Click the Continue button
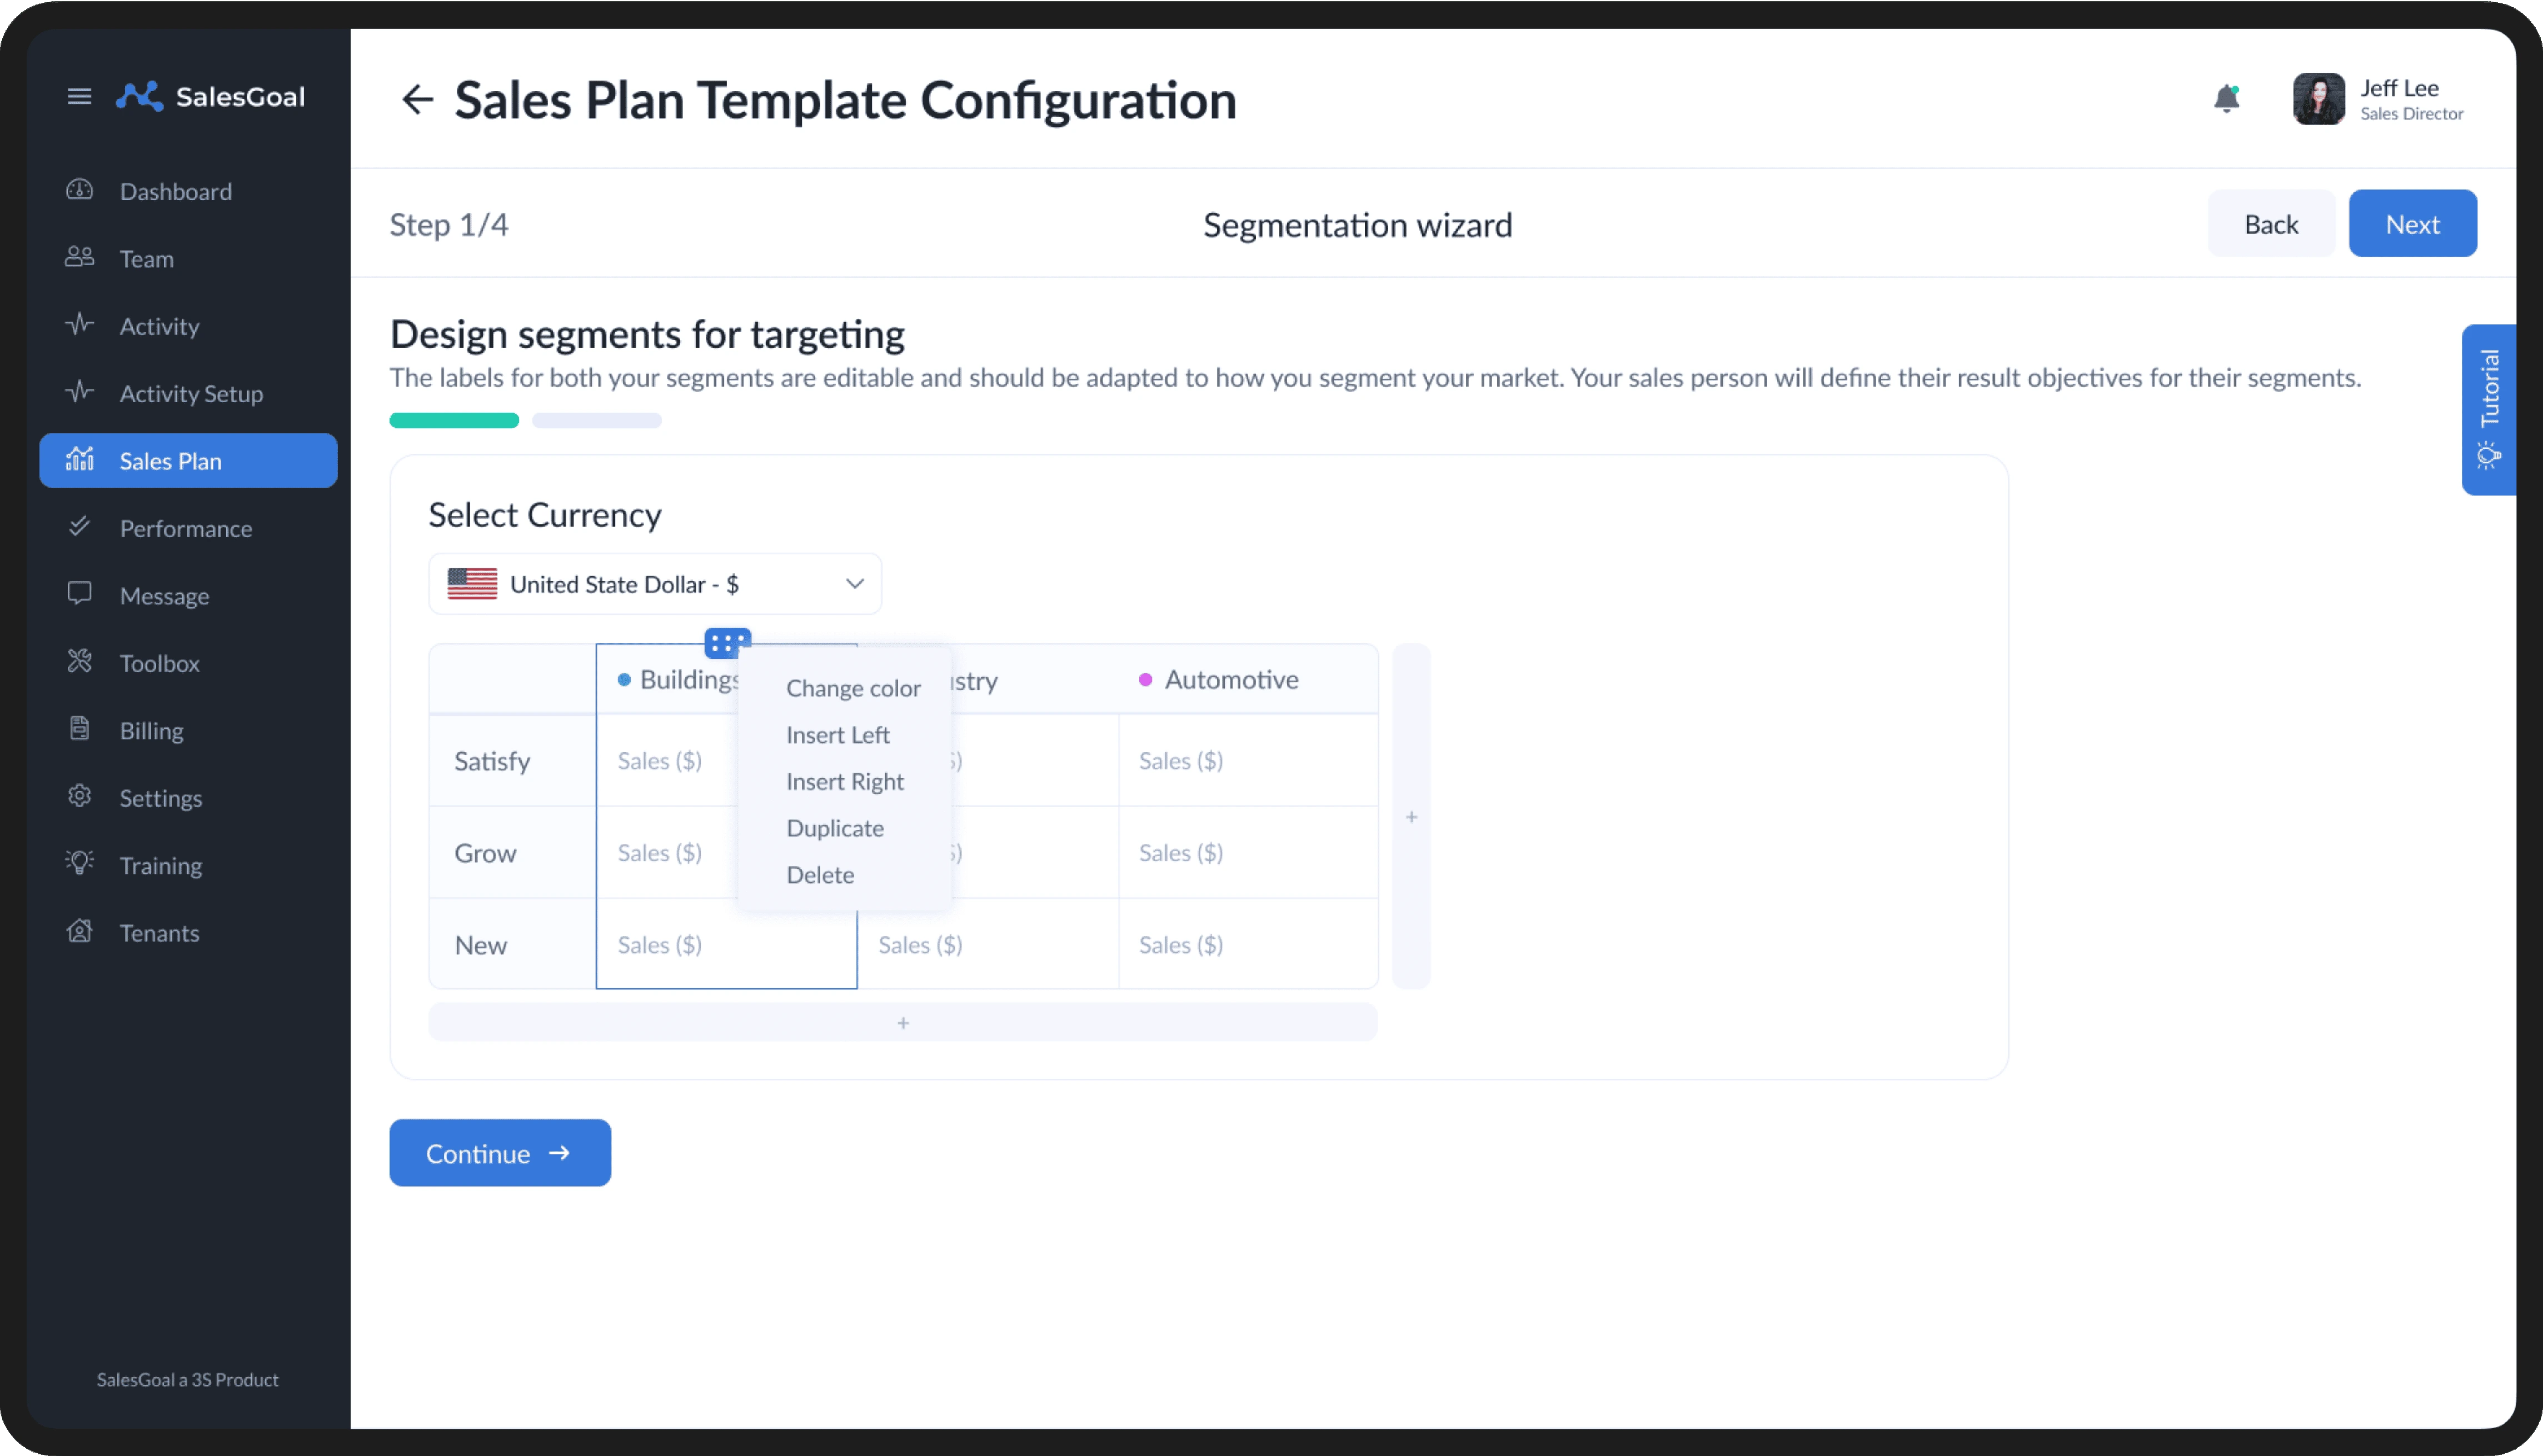 [x=499, y=1153]
